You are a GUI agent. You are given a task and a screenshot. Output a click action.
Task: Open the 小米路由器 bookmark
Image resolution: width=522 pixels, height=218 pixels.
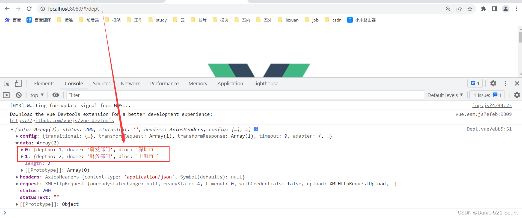coord(361,20)
